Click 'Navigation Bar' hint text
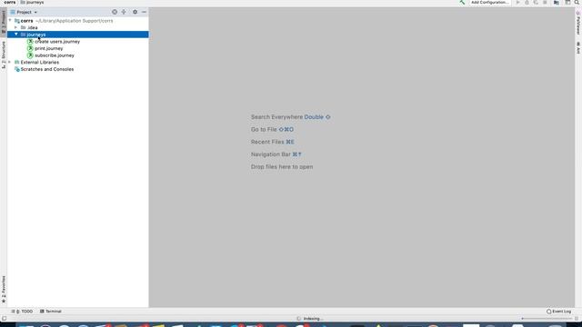Image resolution: width=582 pixels, height=327 pixels. 271,154
